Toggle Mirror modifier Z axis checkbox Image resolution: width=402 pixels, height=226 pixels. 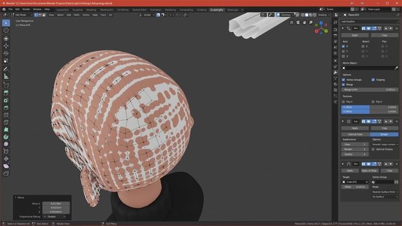(344, 56)
